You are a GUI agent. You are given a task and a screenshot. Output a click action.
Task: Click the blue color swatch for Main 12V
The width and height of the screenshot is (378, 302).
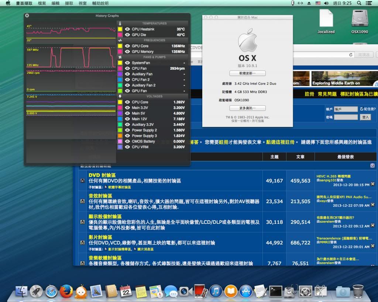(120, 119)
